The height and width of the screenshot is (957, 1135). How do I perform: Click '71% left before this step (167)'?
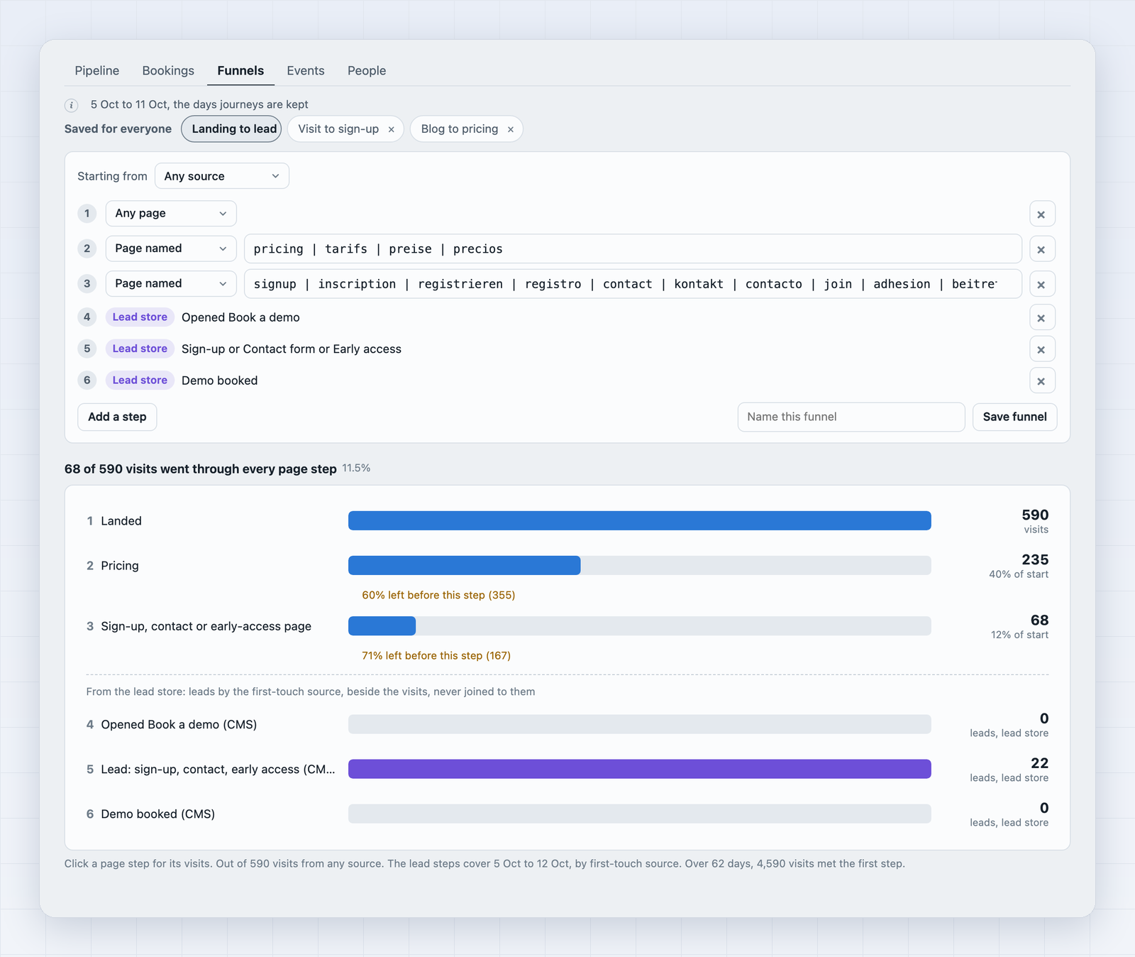click(x=436, y=655)
